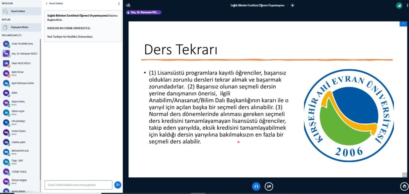Image resolution: width=409 pixels, height=194 pixels.
Task: Click the document icon beside Paylaşılan Notlar
Action: [5, 27]
